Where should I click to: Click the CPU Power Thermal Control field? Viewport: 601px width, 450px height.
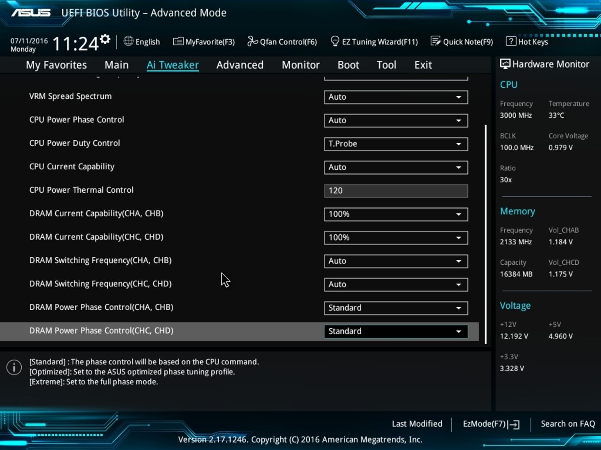click(x=396, y=191)
